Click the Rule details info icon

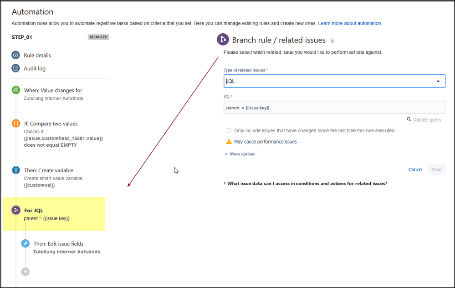tap(15, 55)
